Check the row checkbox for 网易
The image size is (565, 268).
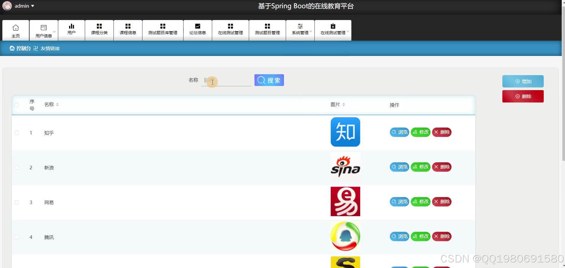pyautogui.click(x=17, y=202)
